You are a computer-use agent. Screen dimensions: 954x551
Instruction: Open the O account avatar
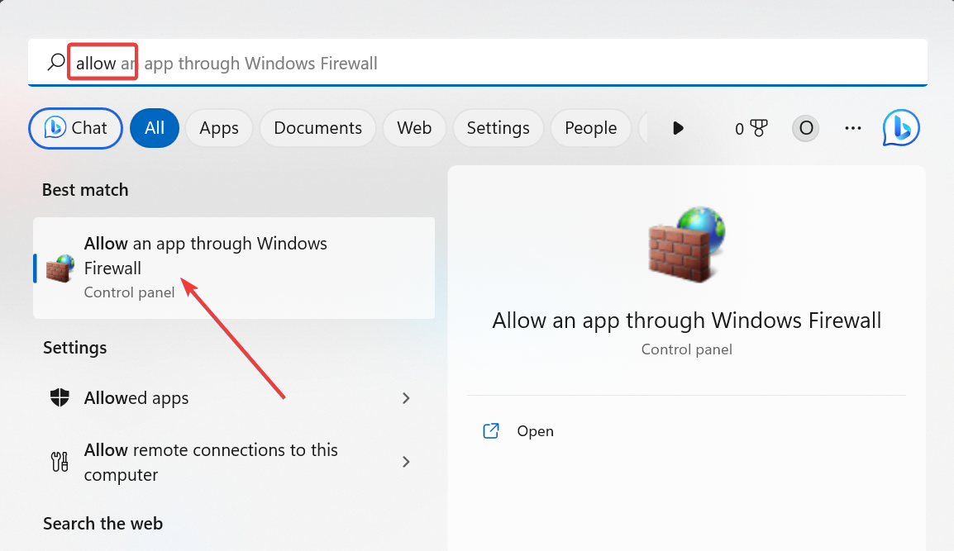805,128
